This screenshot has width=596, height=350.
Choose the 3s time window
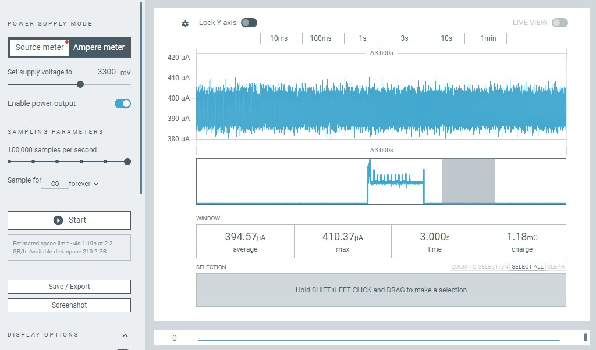pyautogui.click(x=405, y=38)
